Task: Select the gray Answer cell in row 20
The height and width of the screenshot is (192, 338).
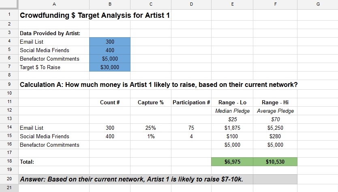Action: tap(158, 179)
